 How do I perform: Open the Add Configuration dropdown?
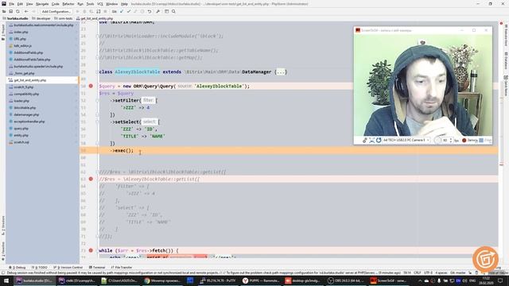[56, 11]
